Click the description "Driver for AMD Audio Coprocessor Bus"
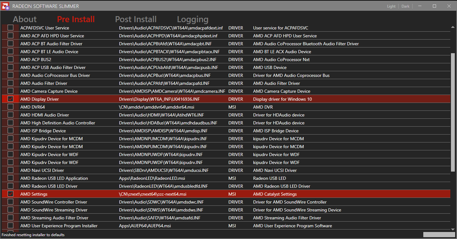The height and width of the screenshot is (239, 457). click(x=292, y=75)
